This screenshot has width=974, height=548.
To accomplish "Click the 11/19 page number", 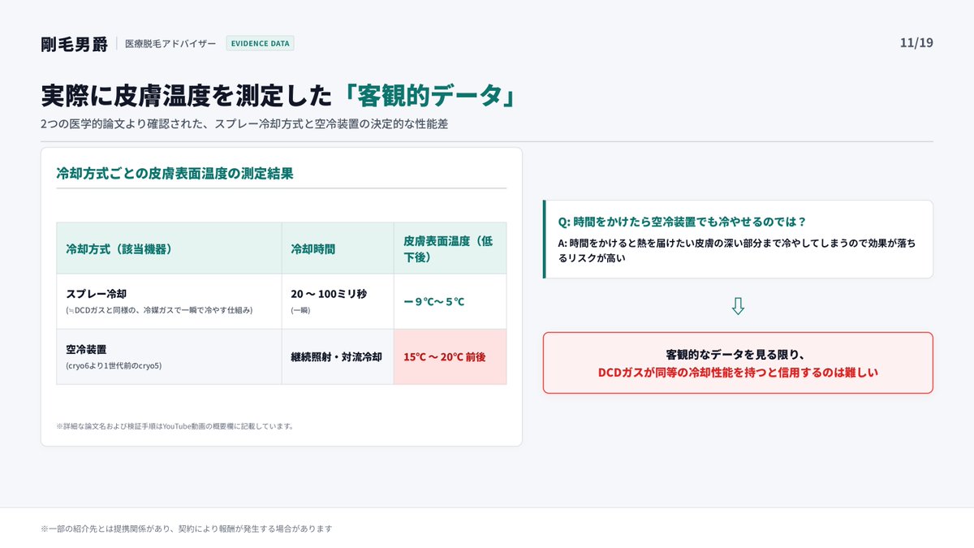I will point(916,44).
